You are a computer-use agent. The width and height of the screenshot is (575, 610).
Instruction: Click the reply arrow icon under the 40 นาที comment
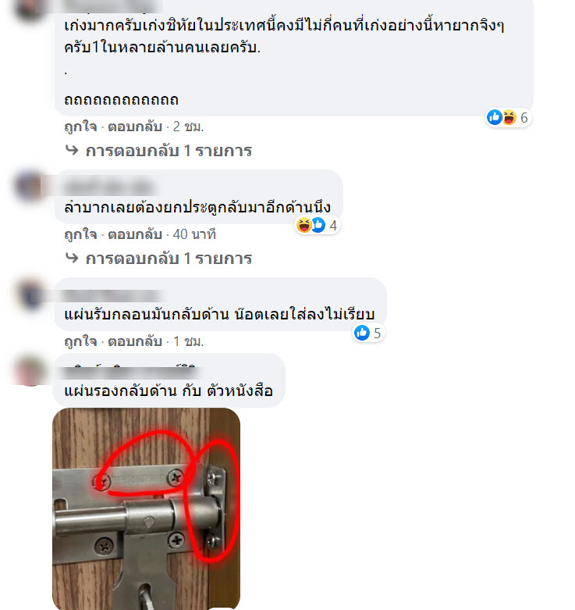(x=72, y=258)
